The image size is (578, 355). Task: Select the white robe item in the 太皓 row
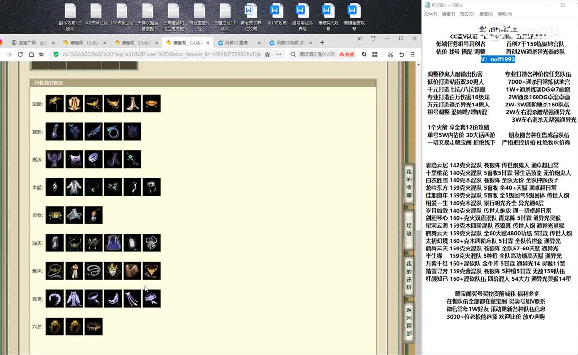[x=74, y=187]
